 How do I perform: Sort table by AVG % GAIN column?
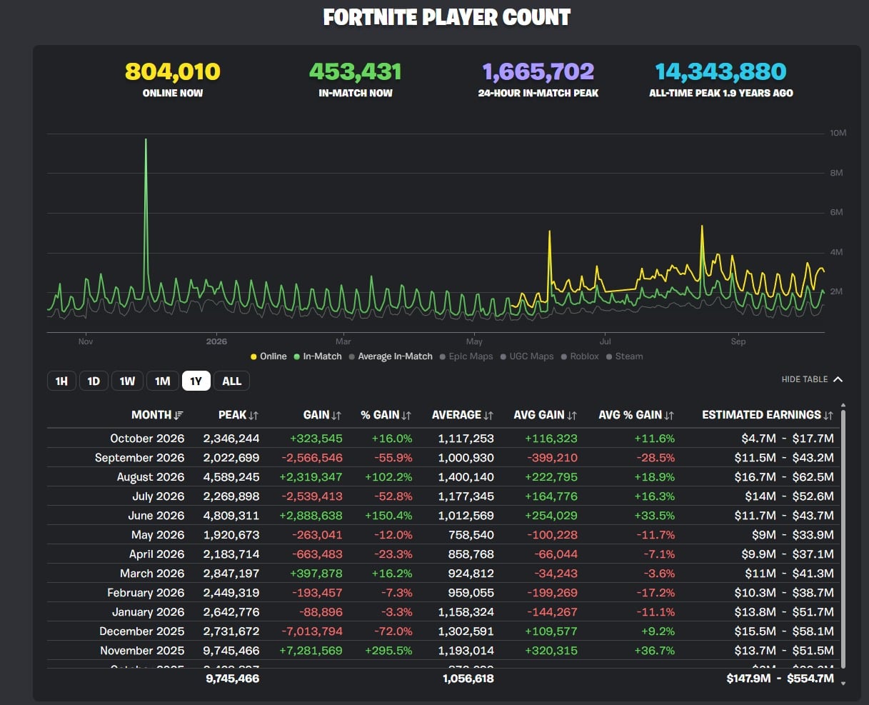point(636,415)
